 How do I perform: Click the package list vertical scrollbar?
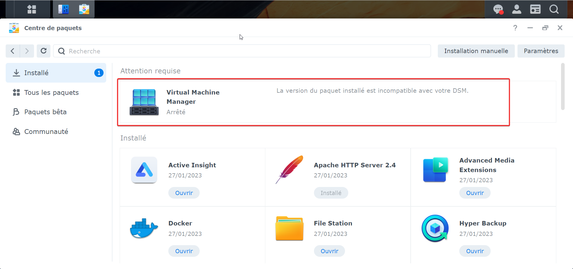click(563, 86)
